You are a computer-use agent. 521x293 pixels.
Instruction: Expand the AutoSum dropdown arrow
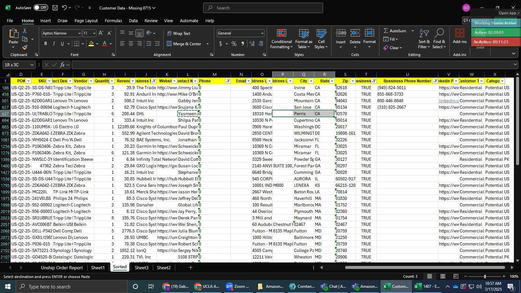coord(413,31)
